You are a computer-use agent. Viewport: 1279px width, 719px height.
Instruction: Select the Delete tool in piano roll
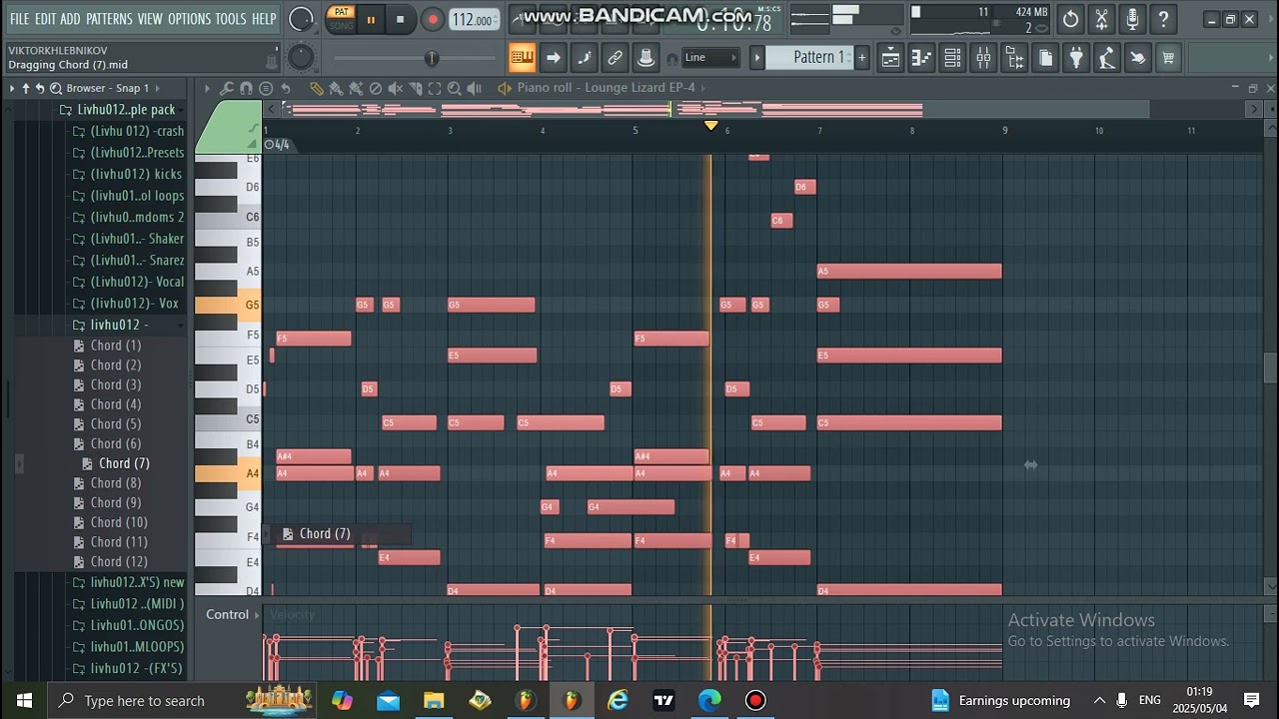click(375, 88)
